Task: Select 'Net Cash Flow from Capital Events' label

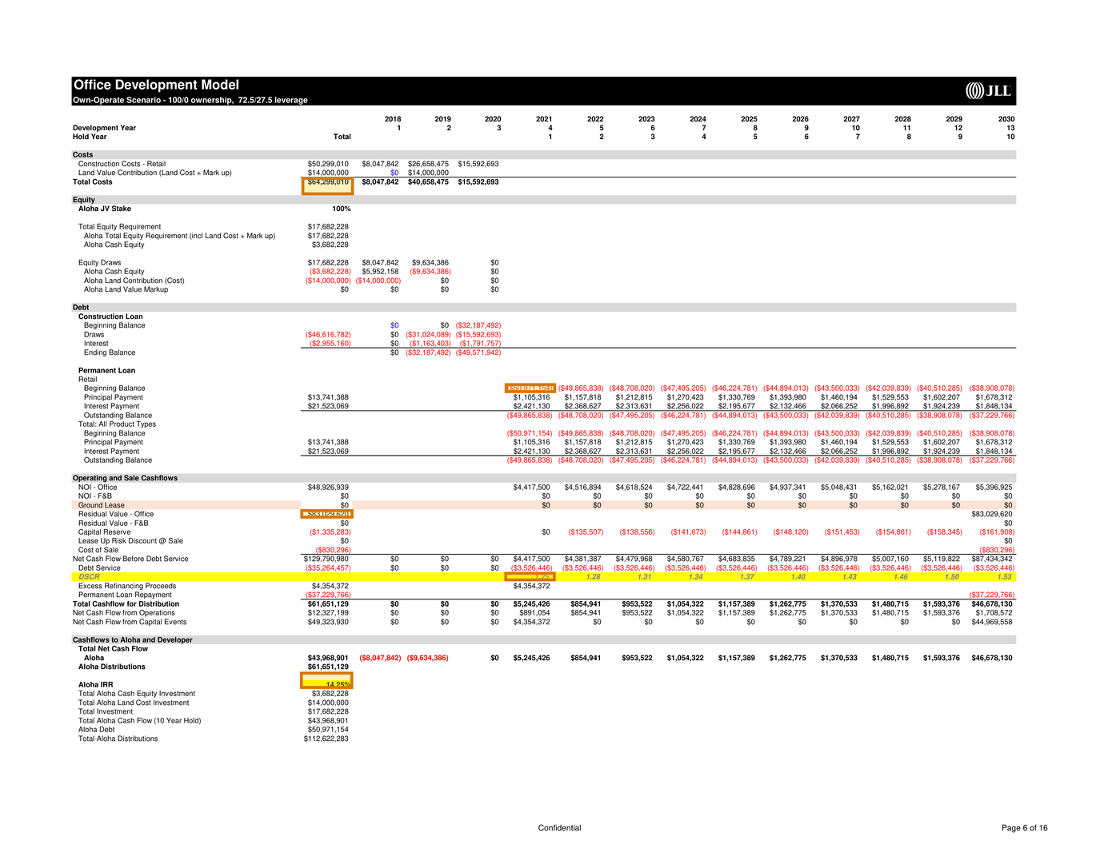Action: tap(130, 622)
